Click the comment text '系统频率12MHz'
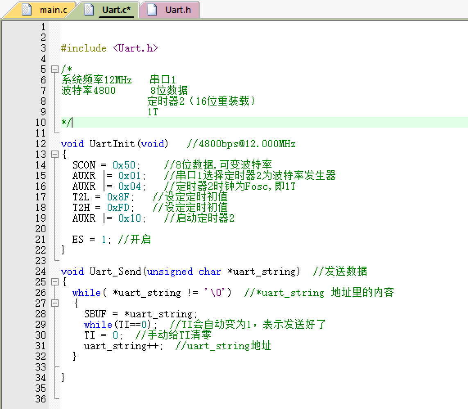Image resolution: width=468 pixels, height=409 pixels. point(96,80)
